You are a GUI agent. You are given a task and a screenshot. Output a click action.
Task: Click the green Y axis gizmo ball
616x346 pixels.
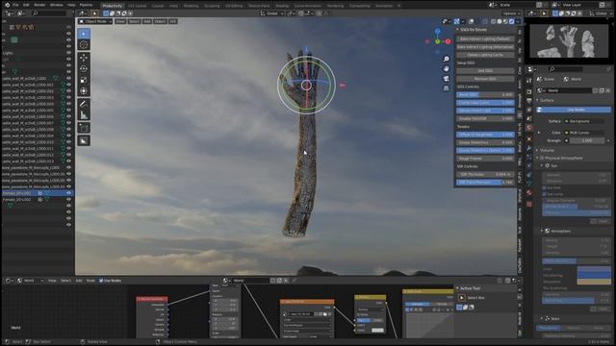pyautogui.click(x=438, y=41)
